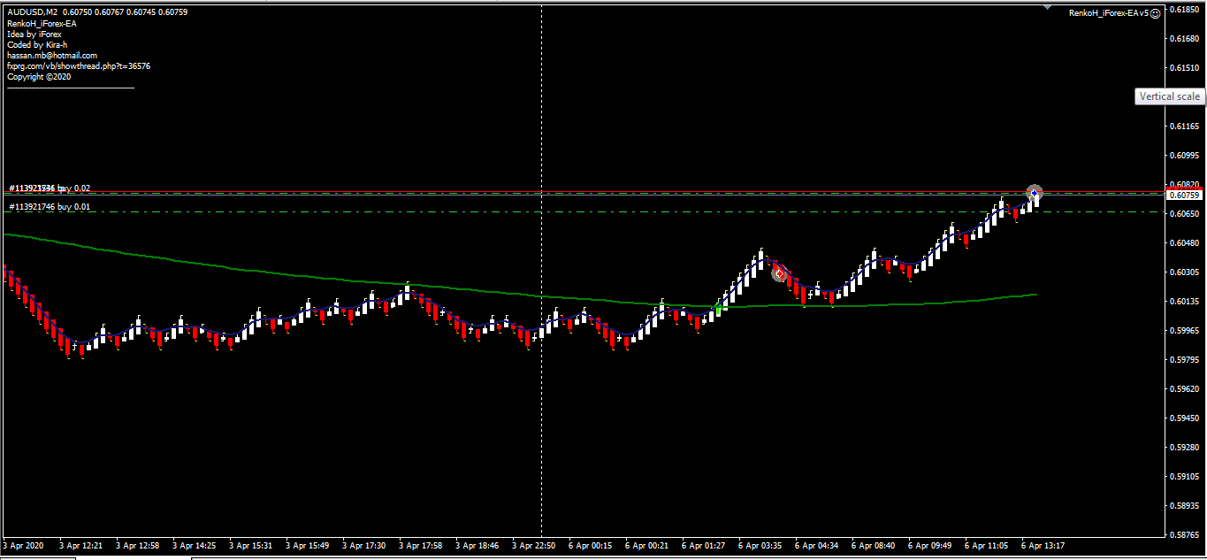This screenshot has height=560, width=1207.
Task: Click the current price label 0.60759
Action: click(1184, 195)
